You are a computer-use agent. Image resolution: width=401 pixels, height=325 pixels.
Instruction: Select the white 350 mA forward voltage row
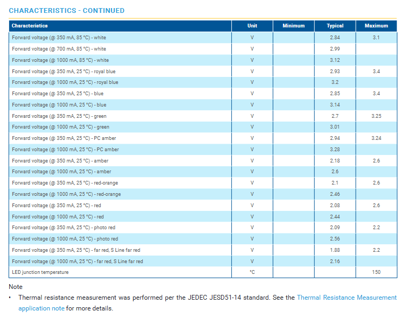point(203,38)
